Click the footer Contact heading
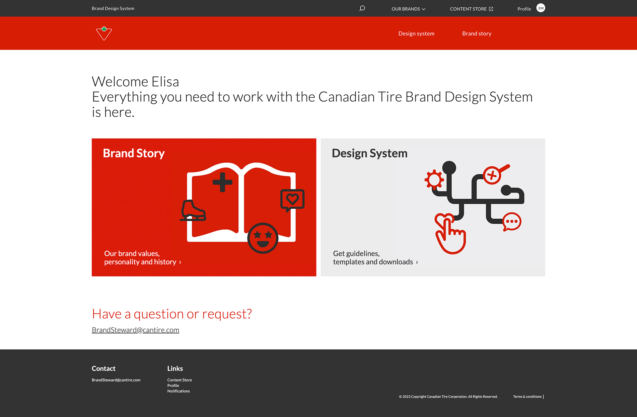Viewport: 637px width, 417px height. [104, 368]
